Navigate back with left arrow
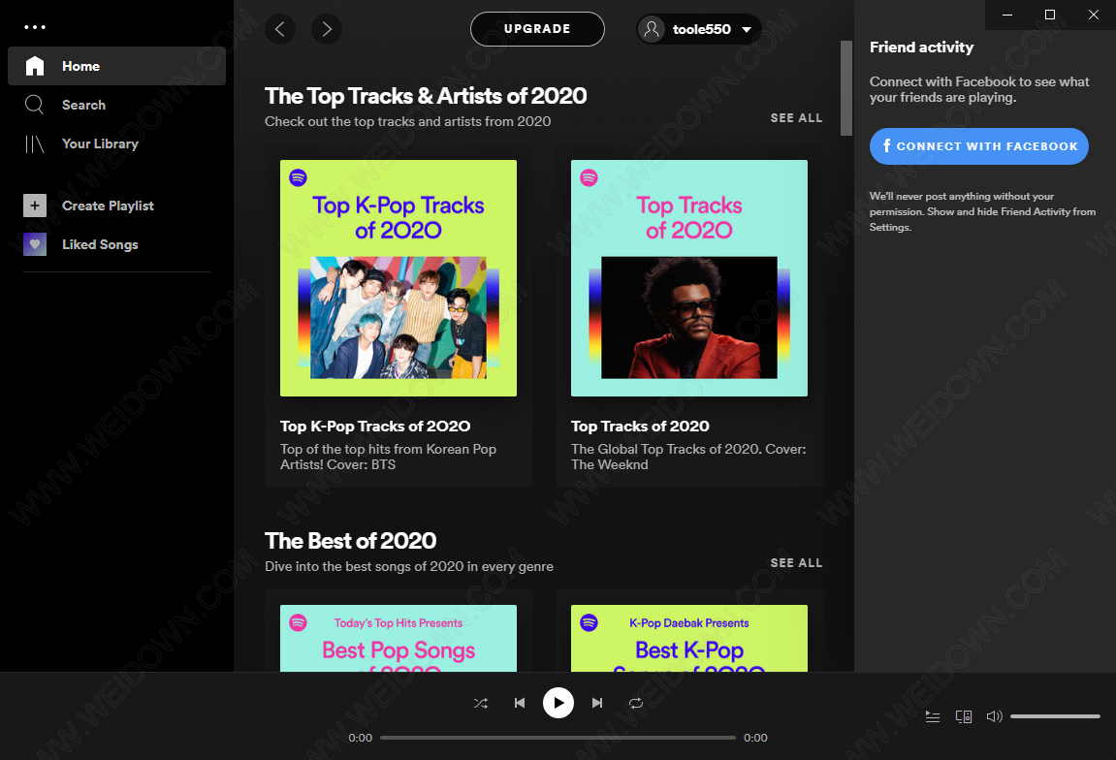 click(280, 29)
